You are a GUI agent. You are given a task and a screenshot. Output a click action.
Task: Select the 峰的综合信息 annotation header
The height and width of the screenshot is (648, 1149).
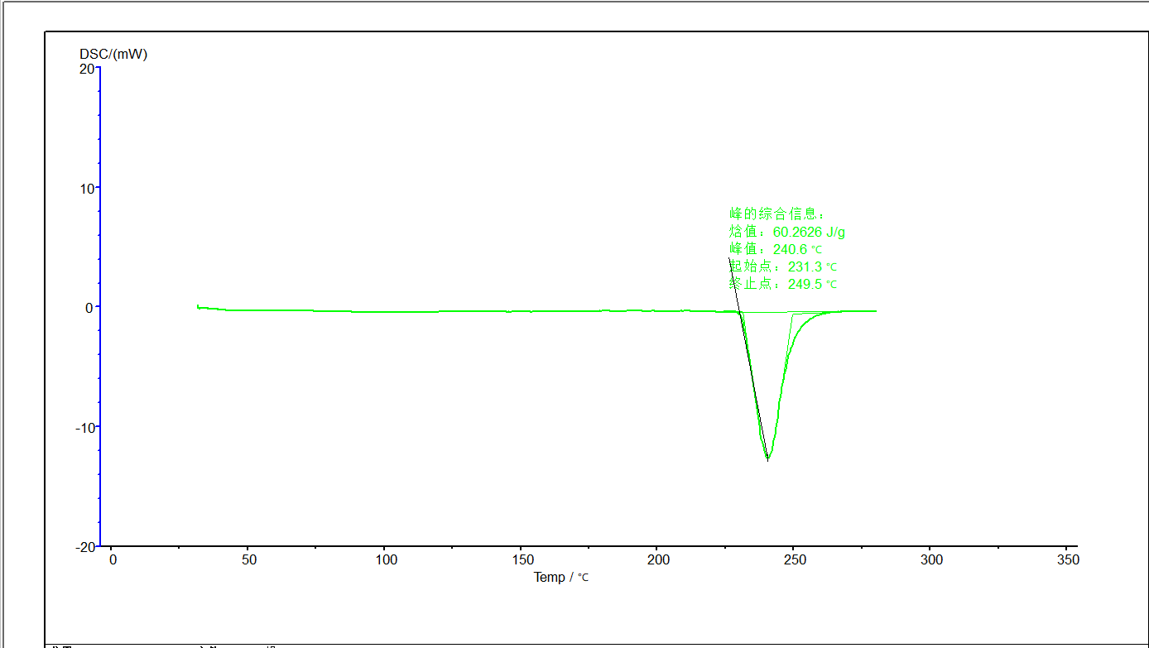tap(776, 214)
